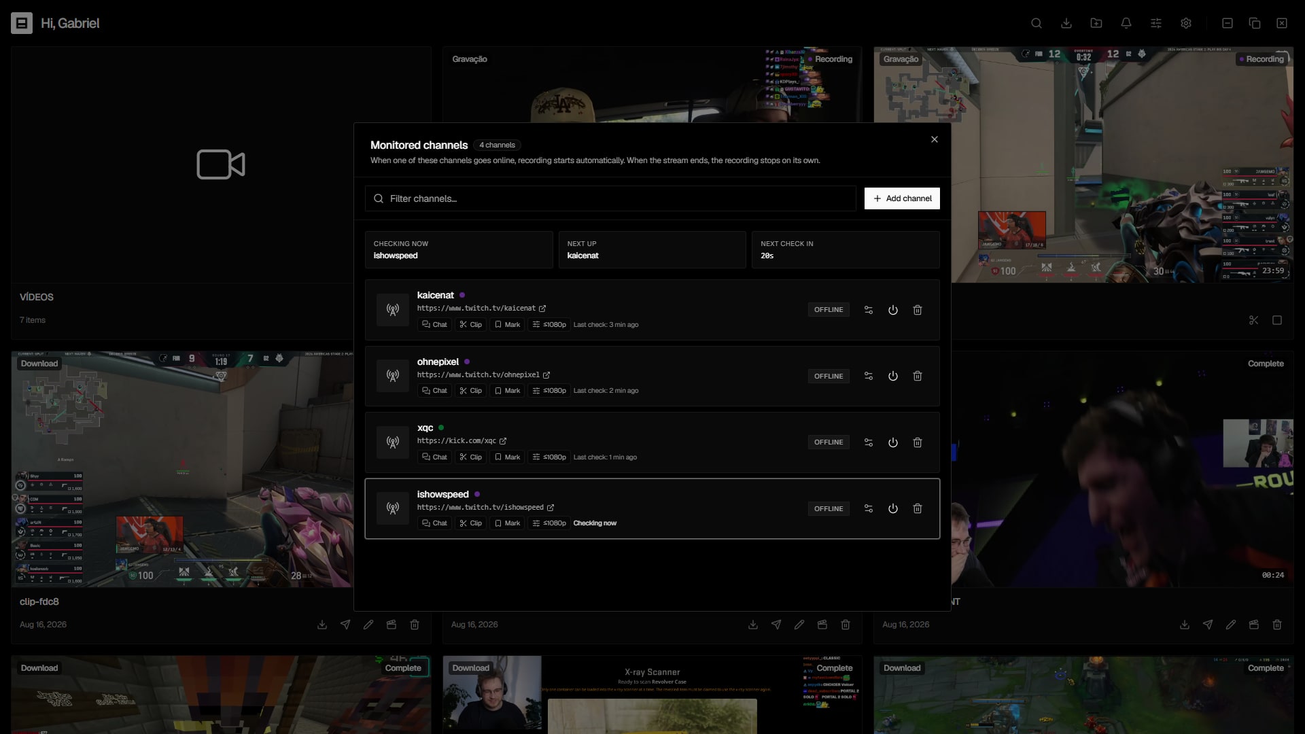Viewport: 1305px width, 734px height.
Task: Click Mark tag on xqc row
Action: [x=507, y=457]
